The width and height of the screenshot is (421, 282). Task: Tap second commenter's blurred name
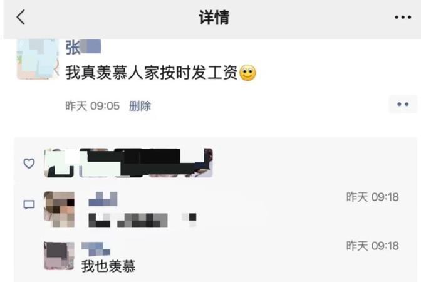[x=96, y=249]
